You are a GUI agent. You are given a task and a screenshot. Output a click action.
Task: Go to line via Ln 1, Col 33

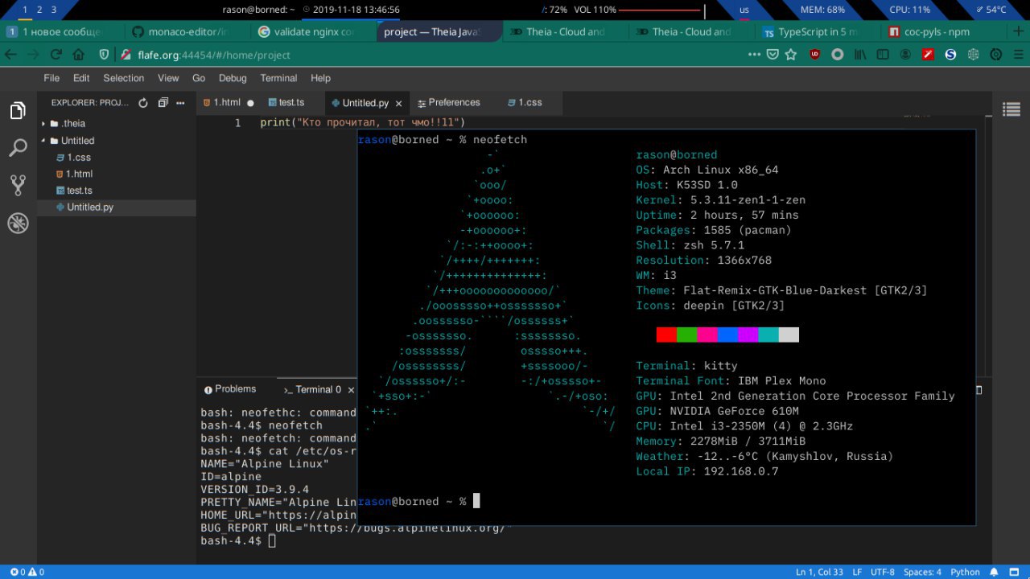(x=820, y=572)
